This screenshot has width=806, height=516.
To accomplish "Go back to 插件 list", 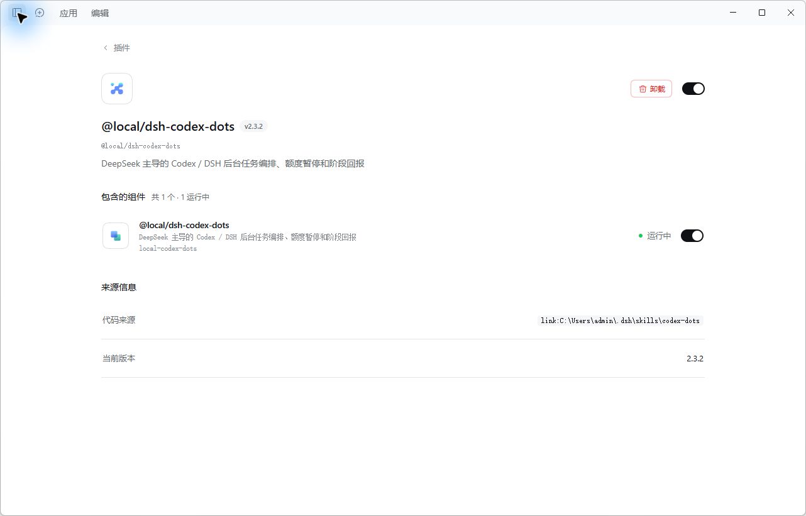I will click(117, 48).
